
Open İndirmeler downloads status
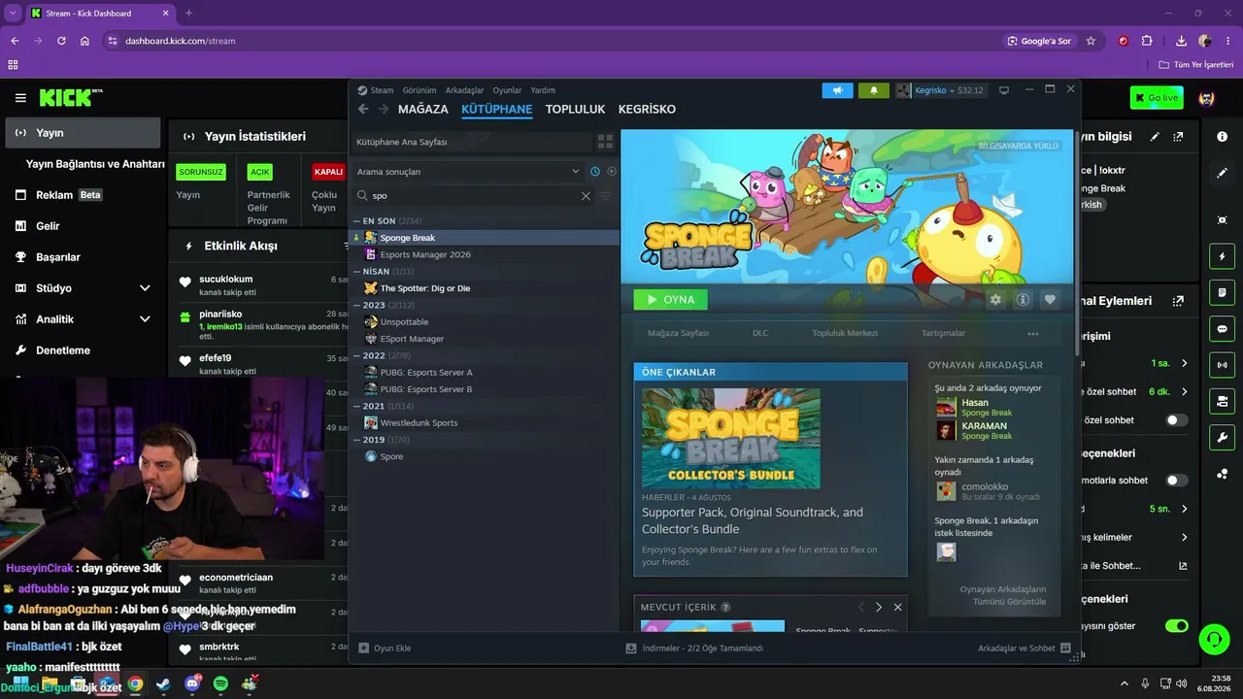(694, 648)
